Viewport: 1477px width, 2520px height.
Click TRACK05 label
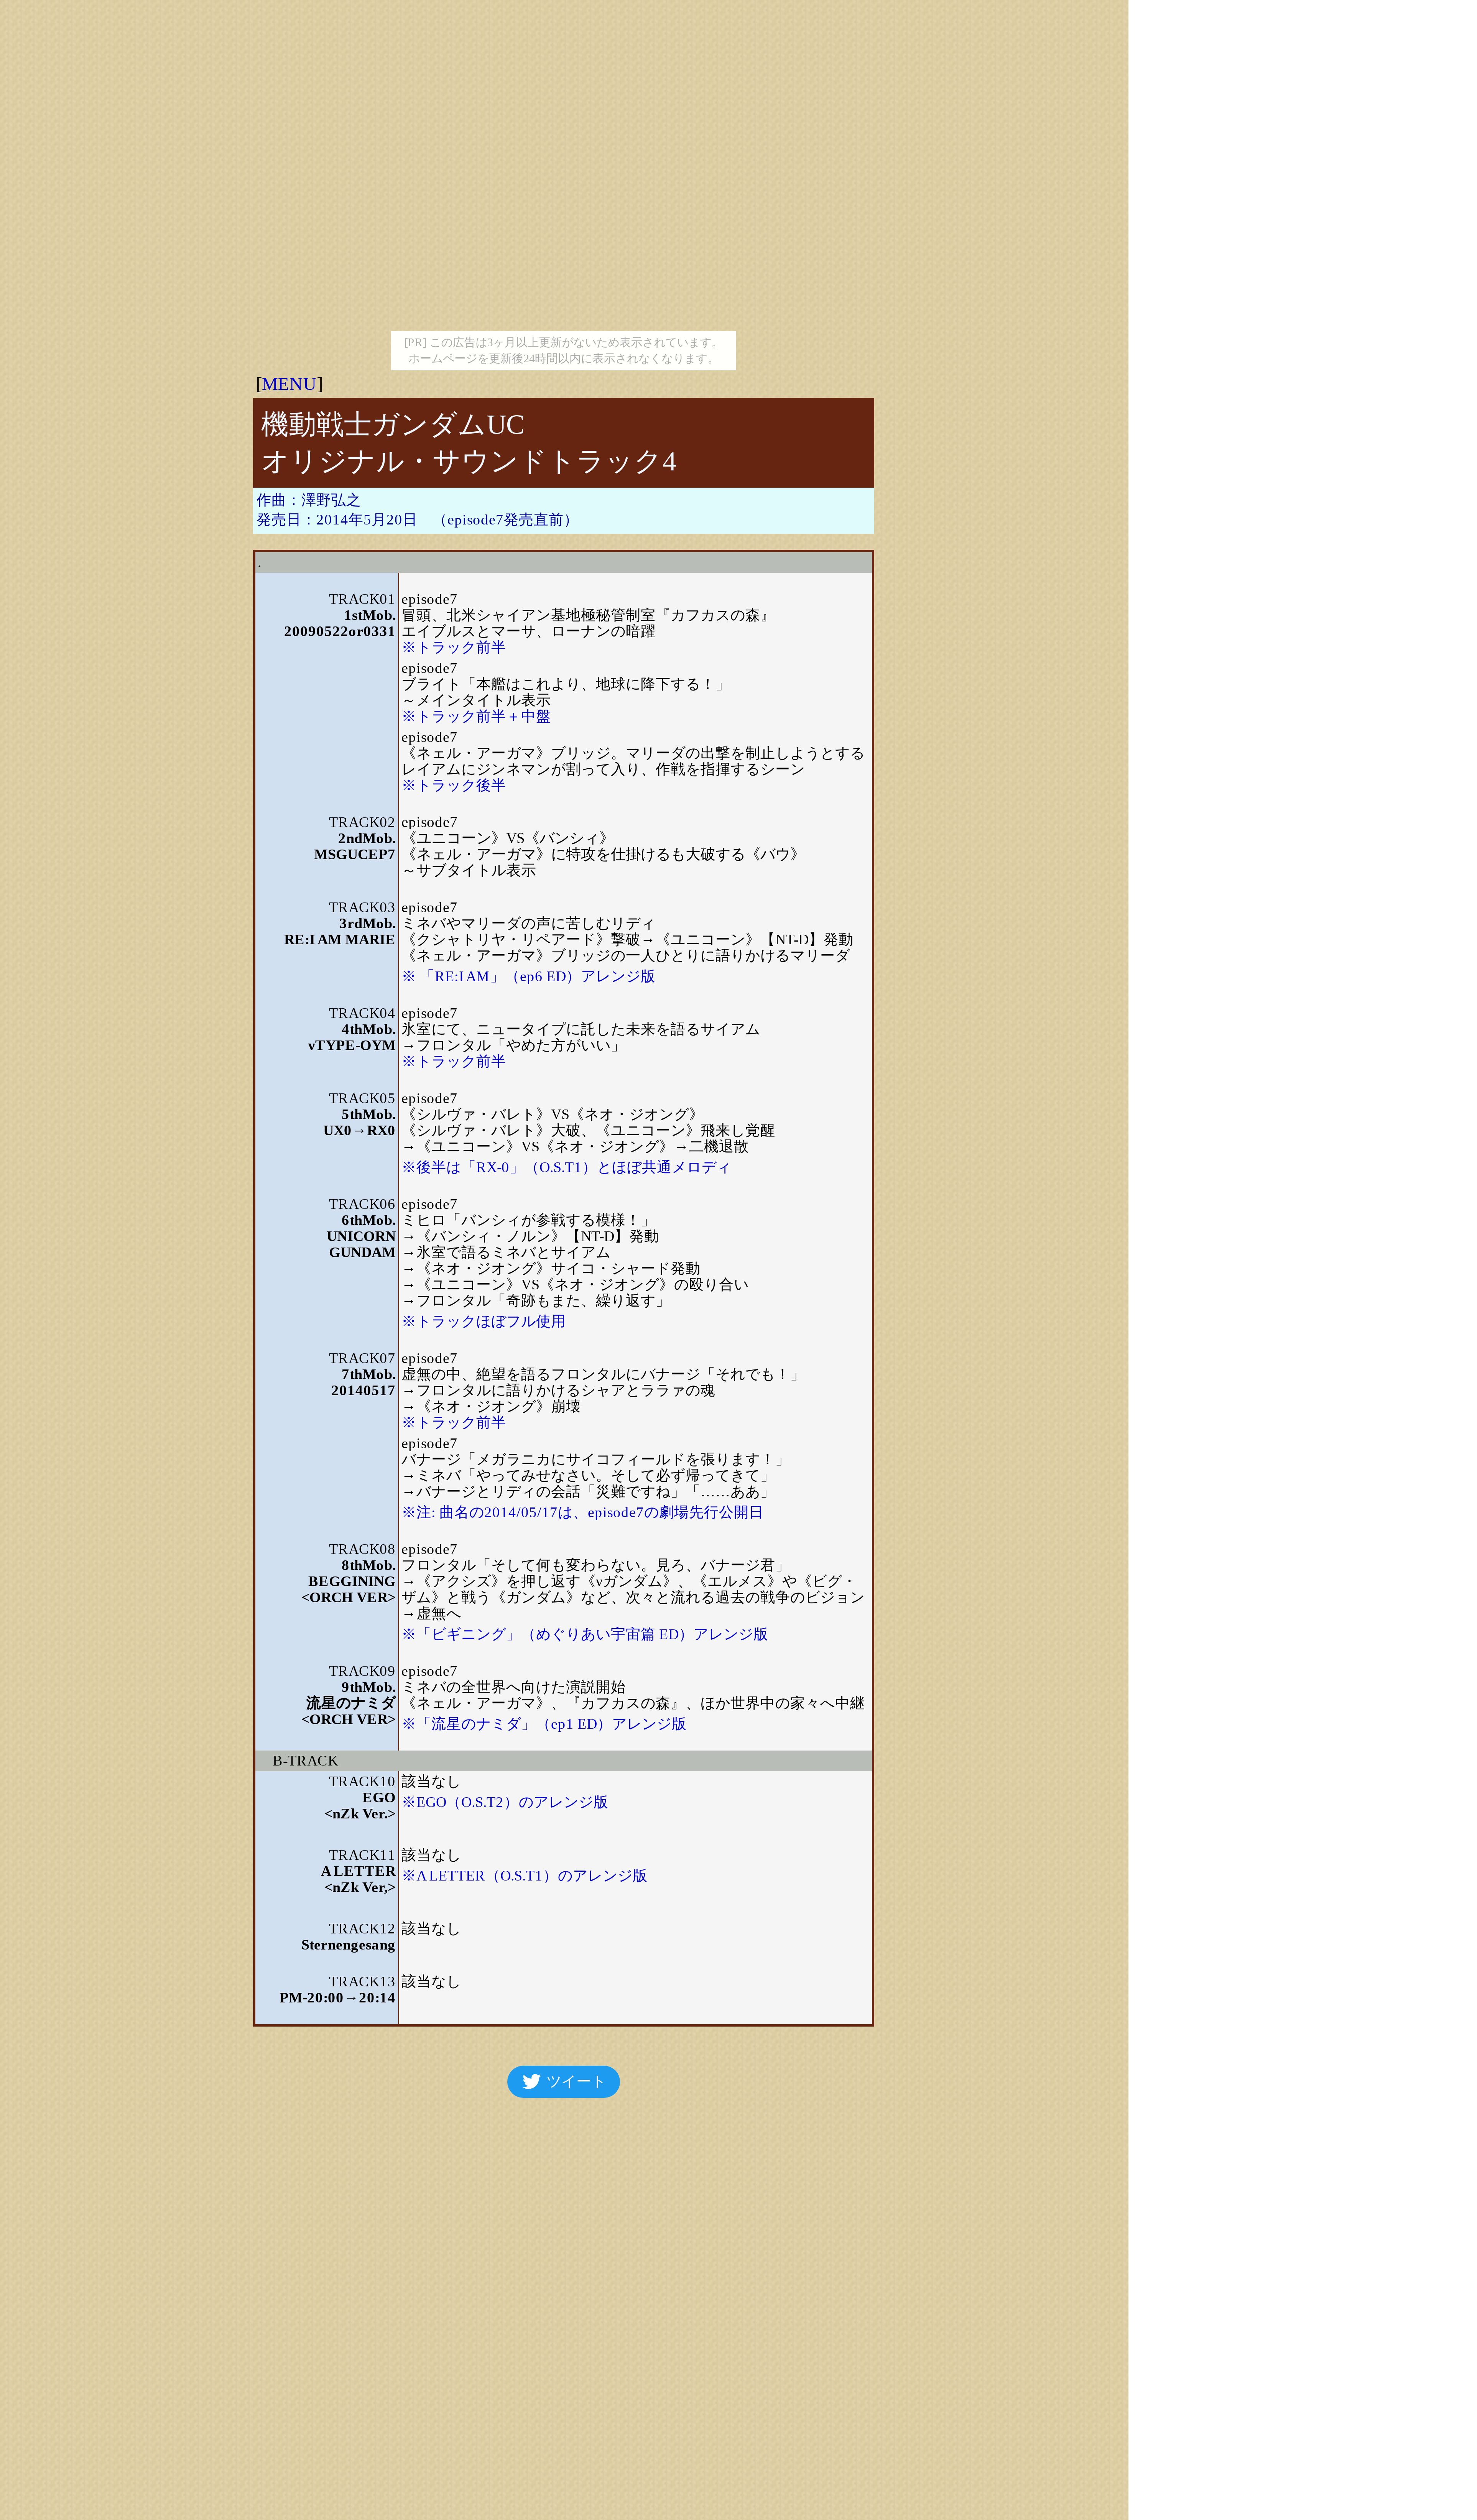(x=362, y=1099)
